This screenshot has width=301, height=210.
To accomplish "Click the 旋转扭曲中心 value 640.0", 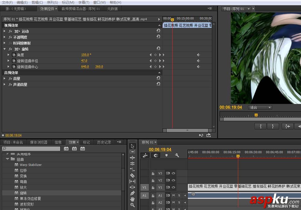I will pos(85,67).
